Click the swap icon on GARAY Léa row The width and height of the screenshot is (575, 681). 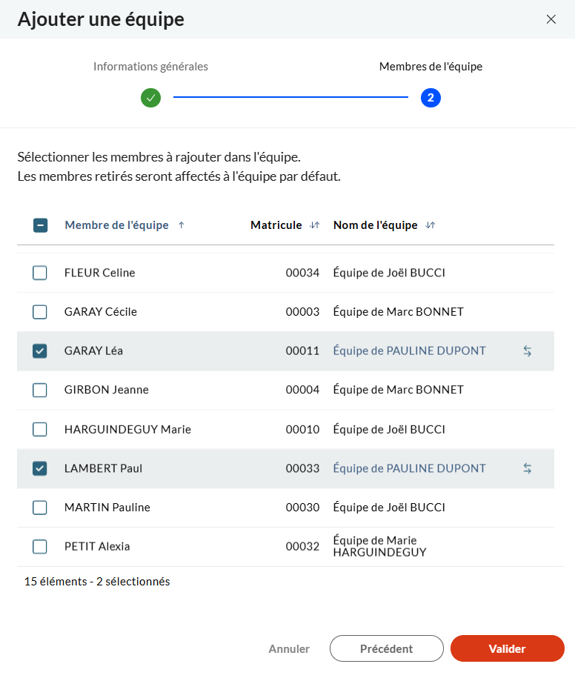(x=528, y=351)
